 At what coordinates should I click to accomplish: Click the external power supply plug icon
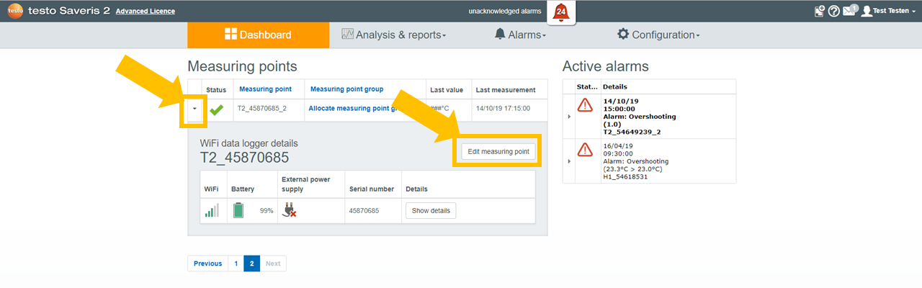289,210
